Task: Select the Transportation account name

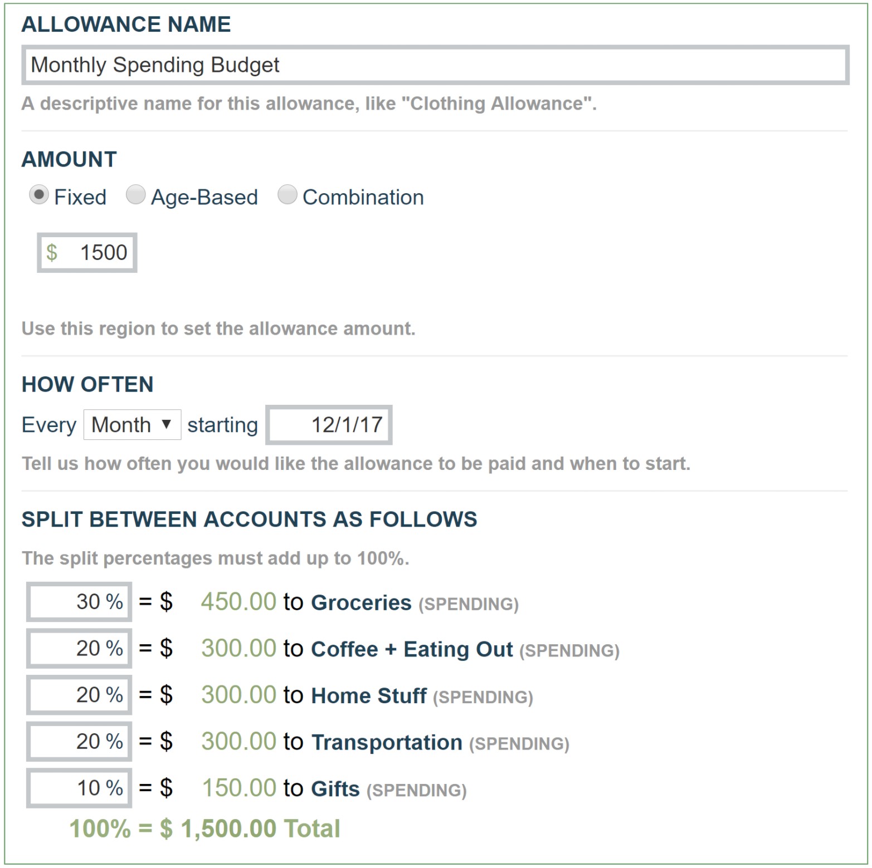Action: click(386, 742)
